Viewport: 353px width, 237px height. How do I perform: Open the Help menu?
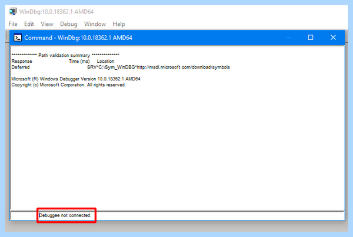[119, 24]
